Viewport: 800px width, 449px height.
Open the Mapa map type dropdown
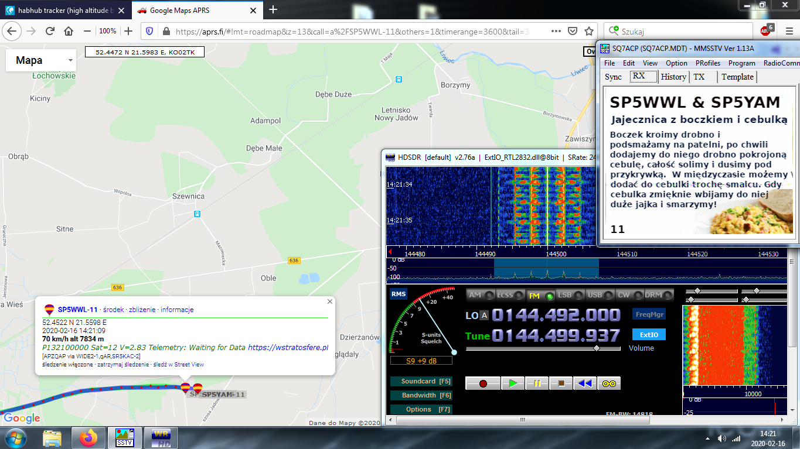[41, 60]
